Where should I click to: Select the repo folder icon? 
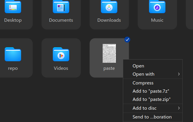[x=13, y=54]
